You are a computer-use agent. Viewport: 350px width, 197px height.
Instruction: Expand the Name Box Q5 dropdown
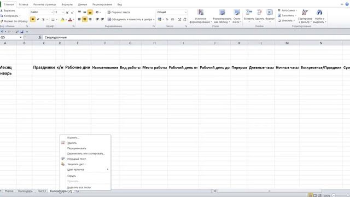[x=21, y=37]
